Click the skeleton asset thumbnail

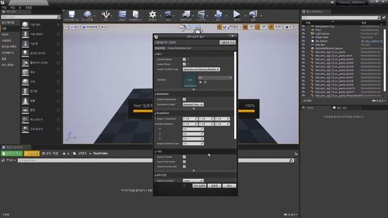click(190, 80)
